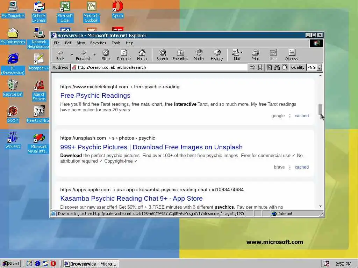
Task: Select the Age of Empires desktop icon
Action: (39, 90)
